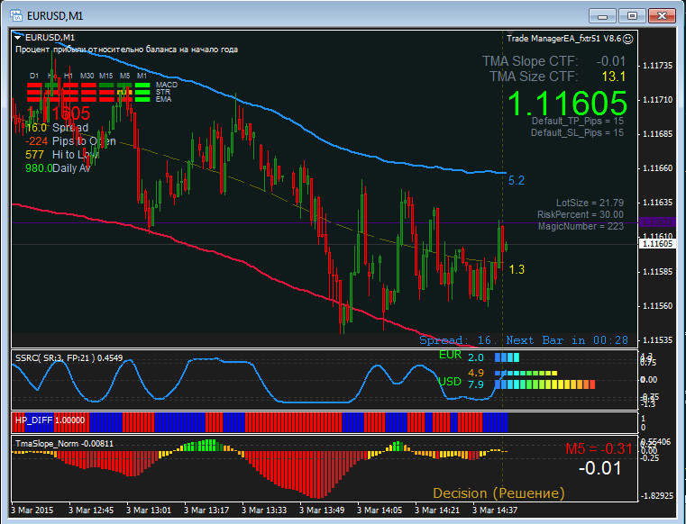Click the current price tag 1.11605 on axis
The width and height of the screenshot is (686, 524).
[657, 244]
